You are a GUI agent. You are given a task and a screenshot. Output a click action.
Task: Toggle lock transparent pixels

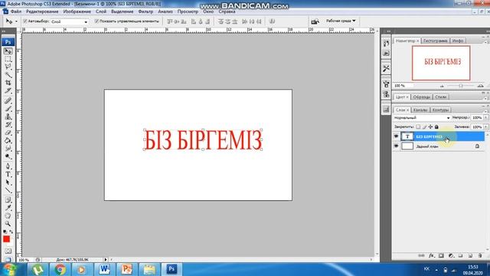click(418, 127)
